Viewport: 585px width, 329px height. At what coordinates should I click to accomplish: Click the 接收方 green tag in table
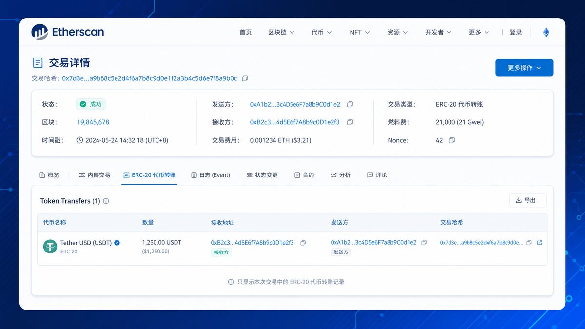tap(221, 252)
